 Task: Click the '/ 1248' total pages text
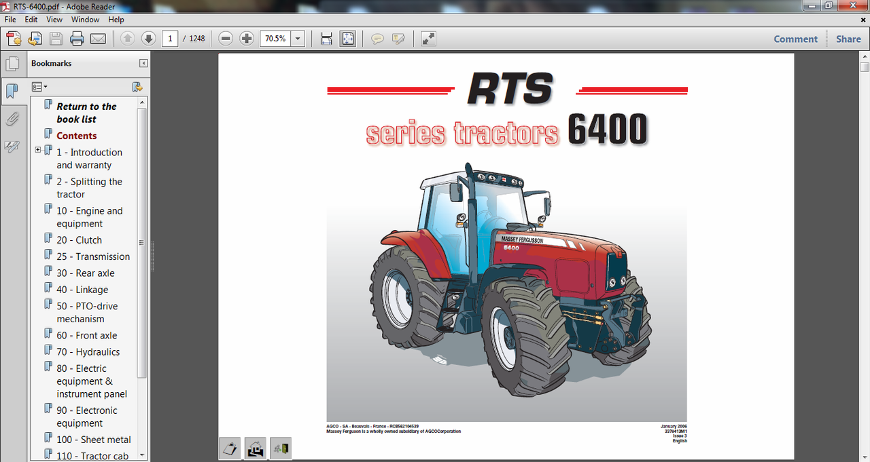point(194,39)
